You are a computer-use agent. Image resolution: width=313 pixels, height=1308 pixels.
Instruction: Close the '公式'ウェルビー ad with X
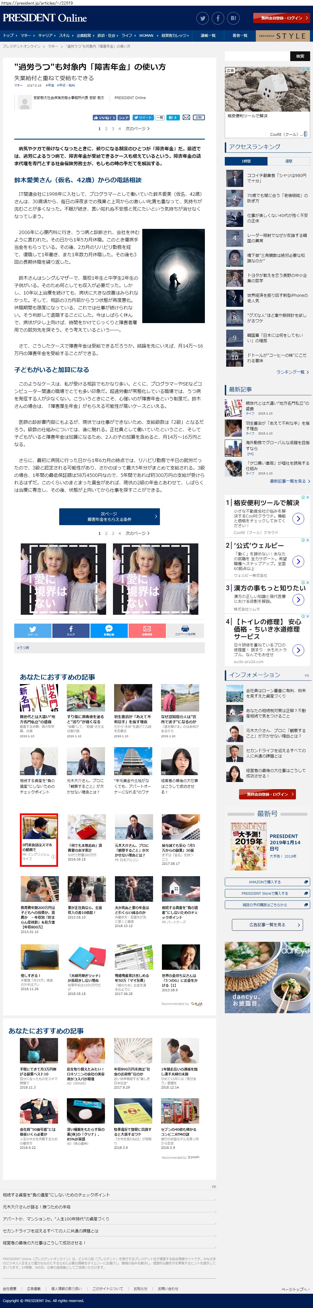307,540
